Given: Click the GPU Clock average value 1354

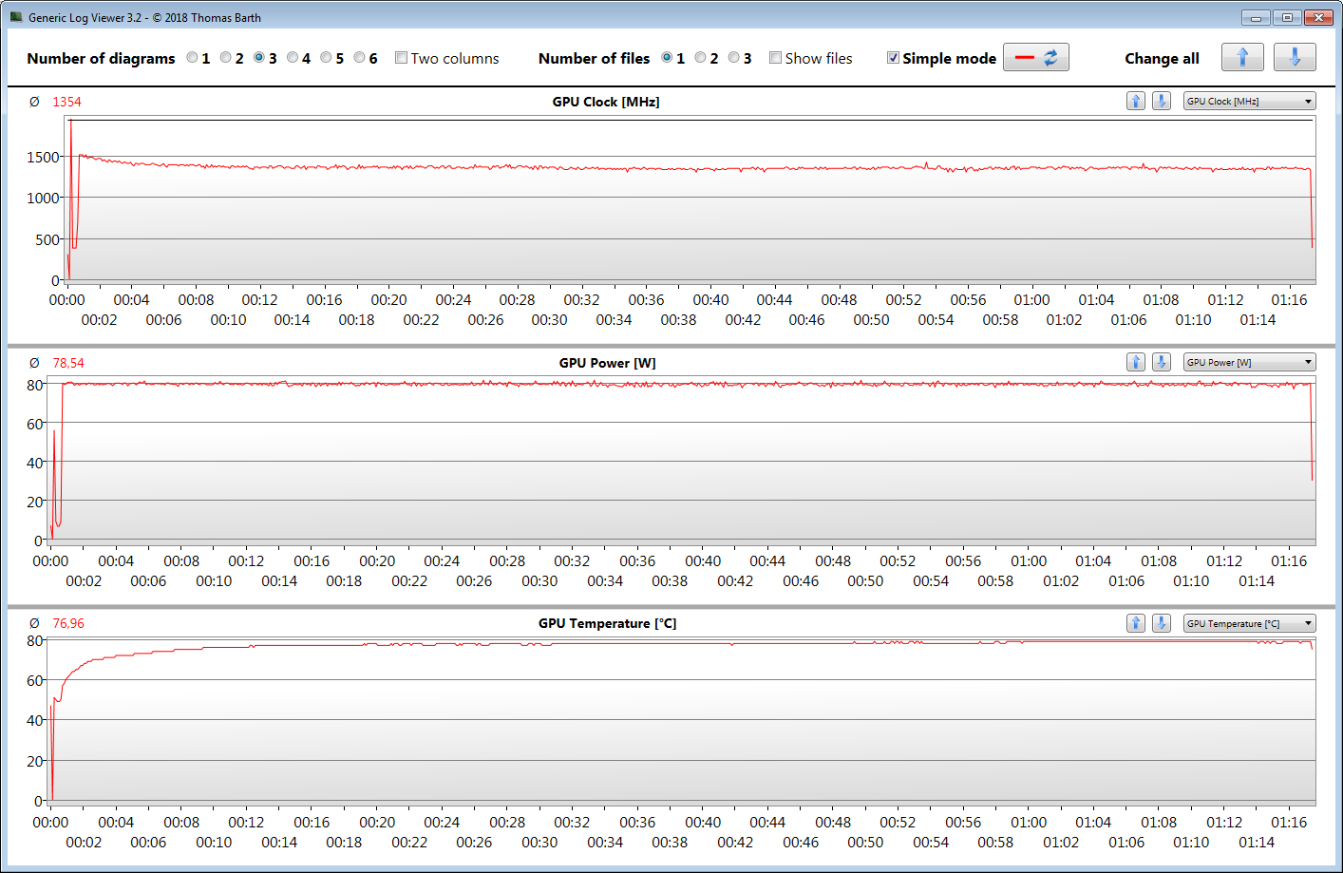Looking at the screenshot, I should 66,102.
